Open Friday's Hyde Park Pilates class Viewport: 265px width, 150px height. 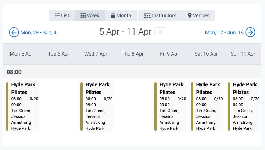click(x=170, y=106)
